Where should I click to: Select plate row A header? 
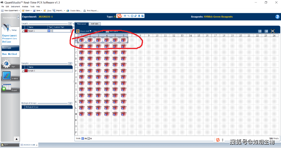coord(76,40)
